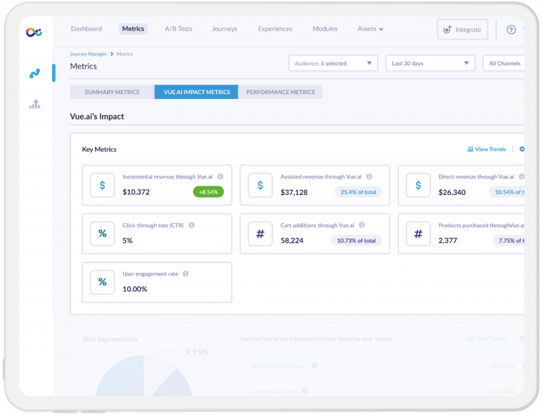Viewport: 542px width, 416px height.
Task: Click the 10.73% of total badge
Action: (x=356, y=241)
